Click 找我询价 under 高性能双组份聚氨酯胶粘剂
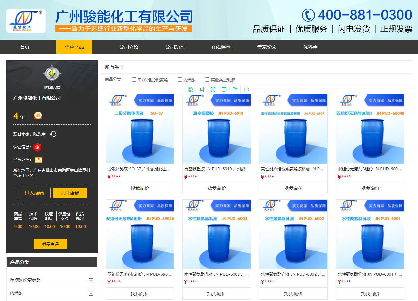This screenshot has height=301, width=418. tap(294, 188)
